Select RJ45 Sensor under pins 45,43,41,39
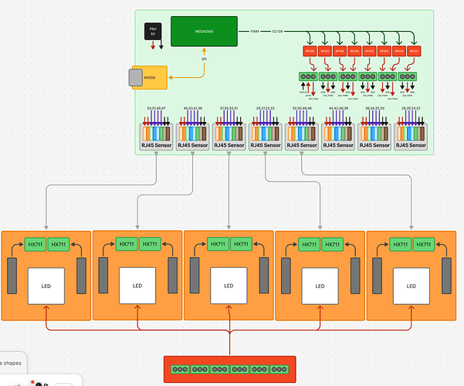The height and width of the screenshot is (386, 464). point(193,137)
